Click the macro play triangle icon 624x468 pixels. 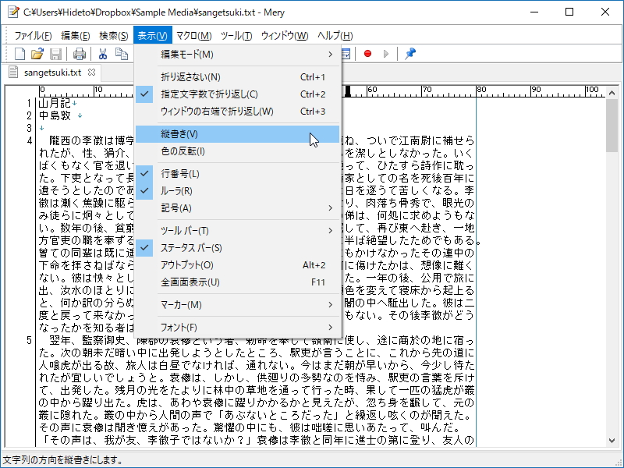point(385,53)
